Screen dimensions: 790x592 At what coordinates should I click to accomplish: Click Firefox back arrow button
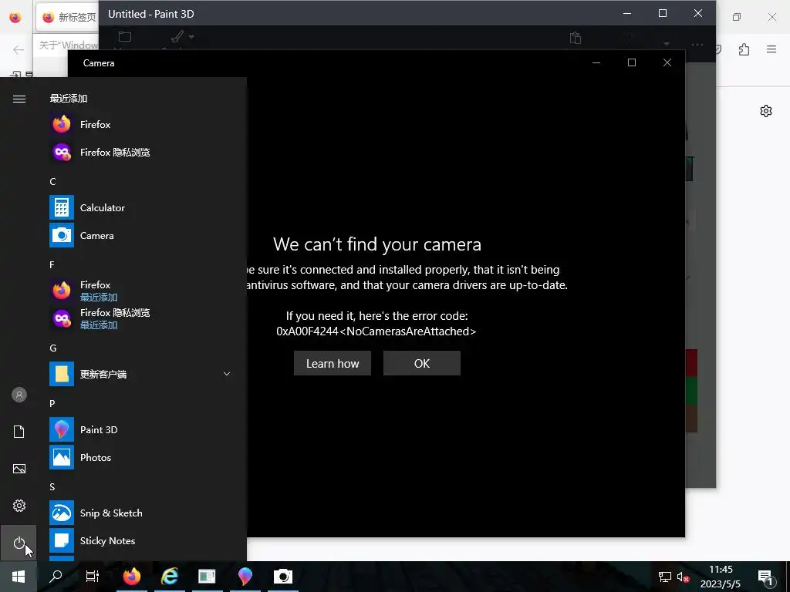click(19, 49)
